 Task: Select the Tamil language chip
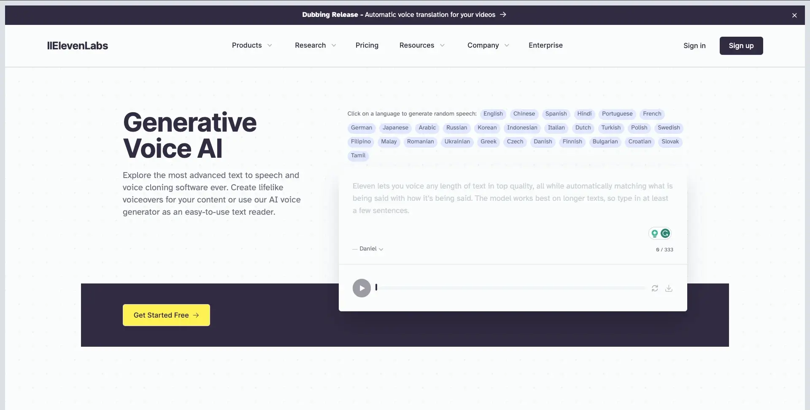pos(358,156)
